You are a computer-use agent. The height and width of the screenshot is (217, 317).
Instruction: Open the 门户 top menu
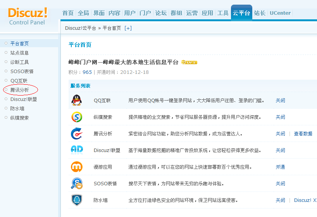point(145,13)
